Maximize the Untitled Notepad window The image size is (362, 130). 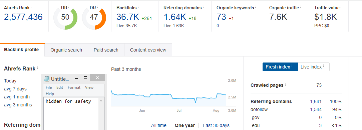point(85,78)
